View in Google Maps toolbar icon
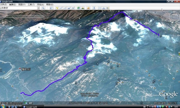This screenshot has width=180, height=108. tap(108, 8)
